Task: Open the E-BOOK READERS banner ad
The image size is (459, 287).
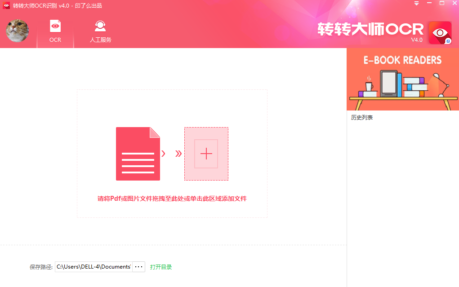Action: tap(402, 79)
